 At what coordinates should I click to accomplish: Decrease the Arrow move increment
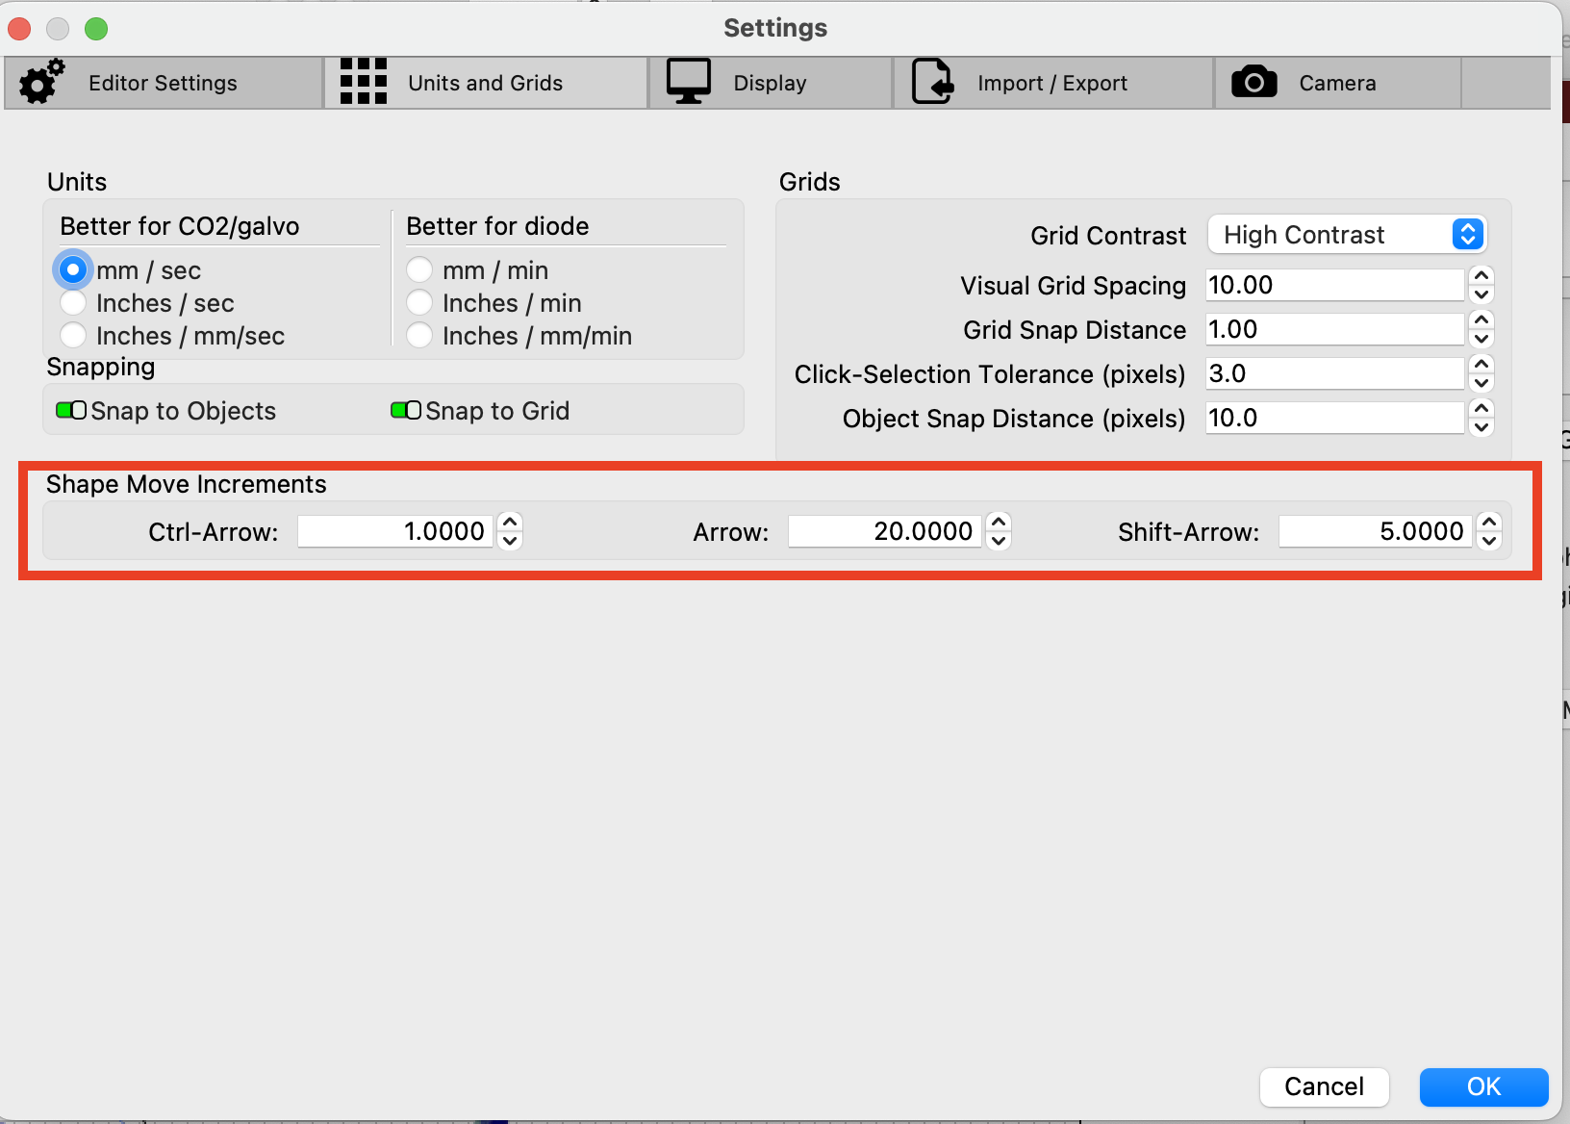pyautogui.click(x=999, y=541)
